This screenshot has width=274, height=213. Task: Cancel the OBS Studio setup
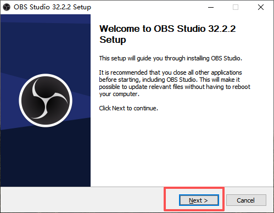click(x=246, y=200)
